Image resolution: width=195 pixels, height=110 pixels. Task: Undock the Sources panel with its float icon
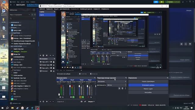coord(55,59)
